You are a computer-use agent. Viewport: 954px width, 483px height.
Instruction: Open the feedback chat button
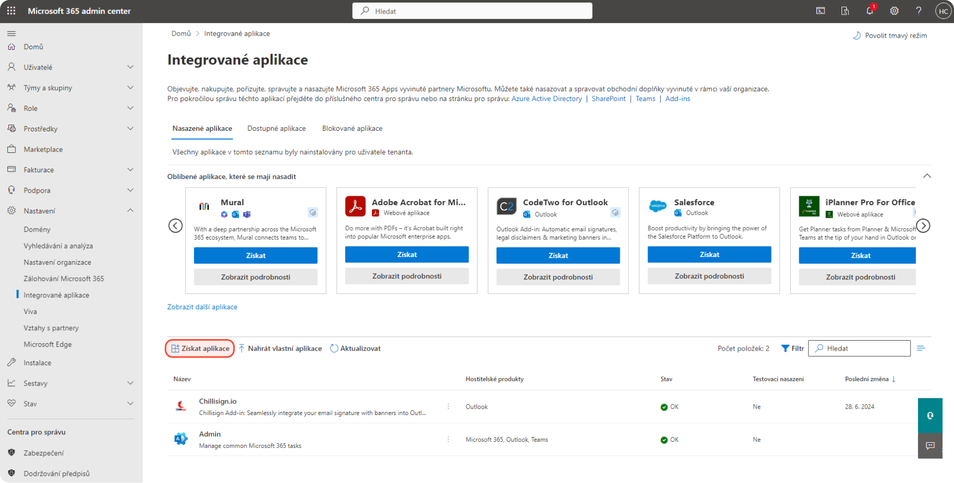coord(930,446)
